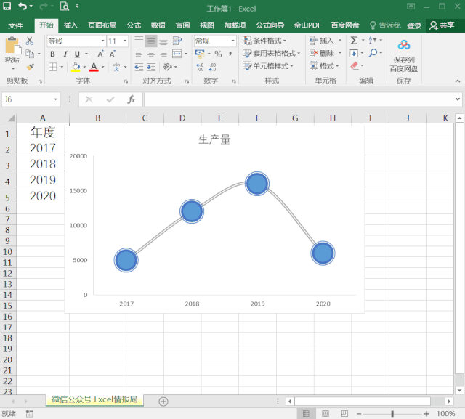Increase indent

click(x=151, y=67)
